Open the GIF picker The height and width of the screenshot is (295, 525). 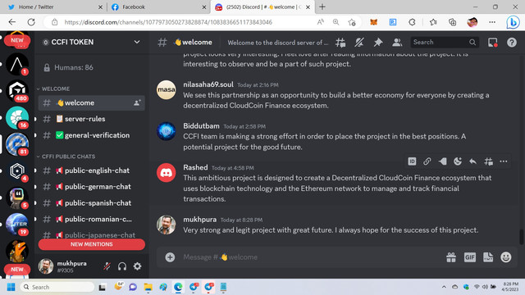[x=470, y=257]
